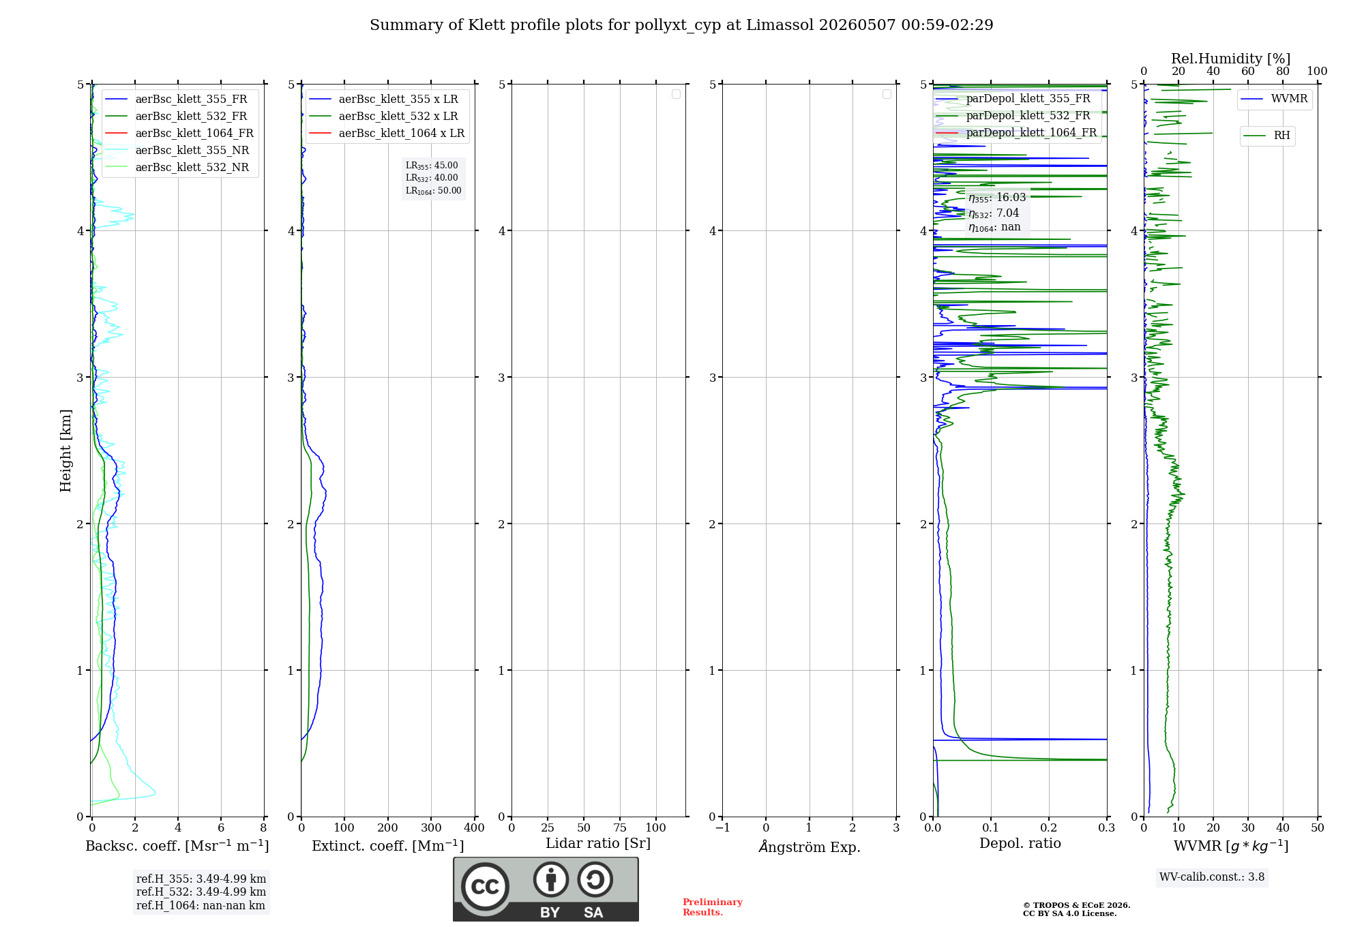Click the 'aerBsc_klett_1064 x LR' legend label
The image size is (1364, 927).
coord(402,134)
